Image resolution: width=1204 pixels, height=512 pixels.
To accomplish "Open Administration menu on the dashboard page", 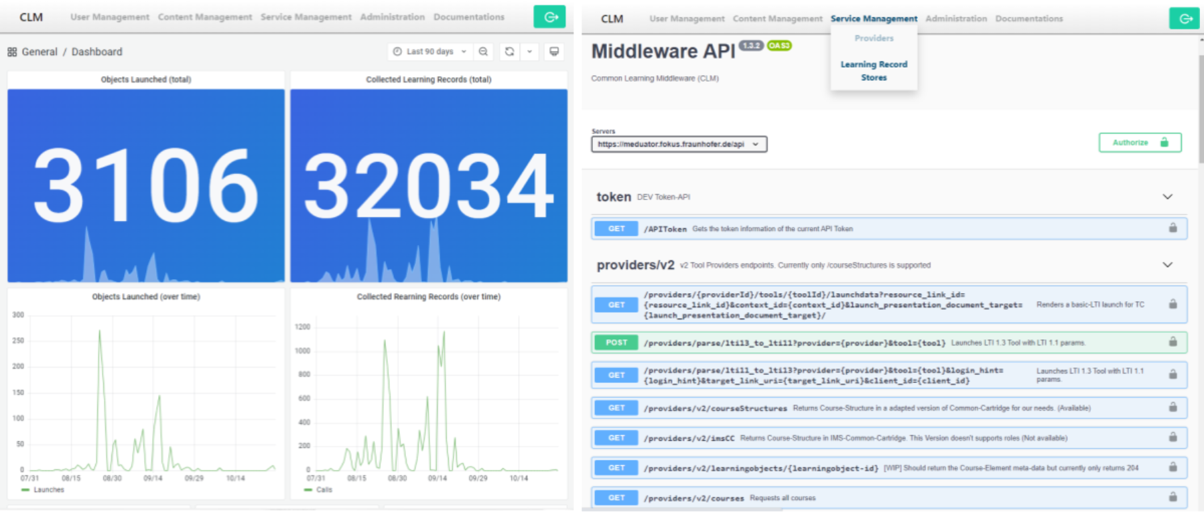I will [x=393, y=17].
